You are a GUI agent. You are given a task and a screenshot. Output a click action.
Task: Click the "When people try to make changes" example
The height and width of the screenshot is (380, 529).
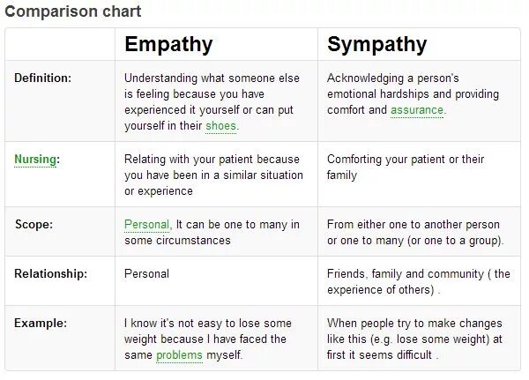414,324
